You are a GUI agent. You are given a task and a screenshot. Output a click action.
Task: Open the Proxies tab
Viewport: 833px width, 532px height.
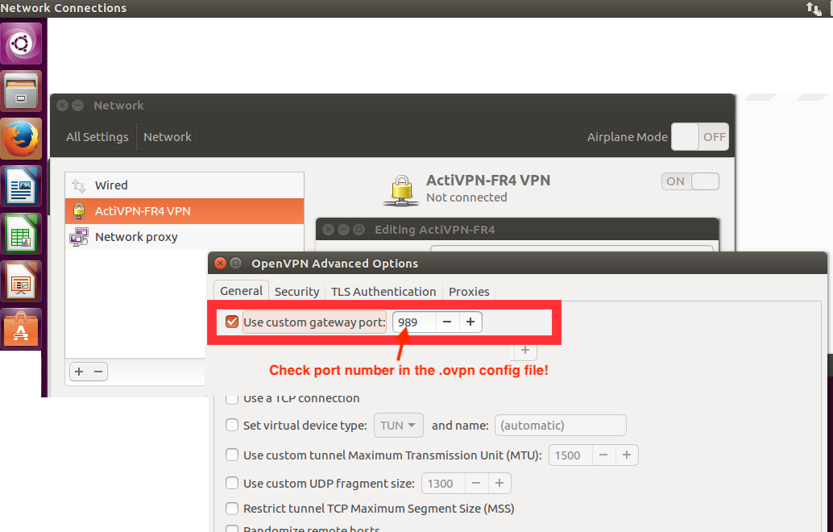[x=469, y=291]
